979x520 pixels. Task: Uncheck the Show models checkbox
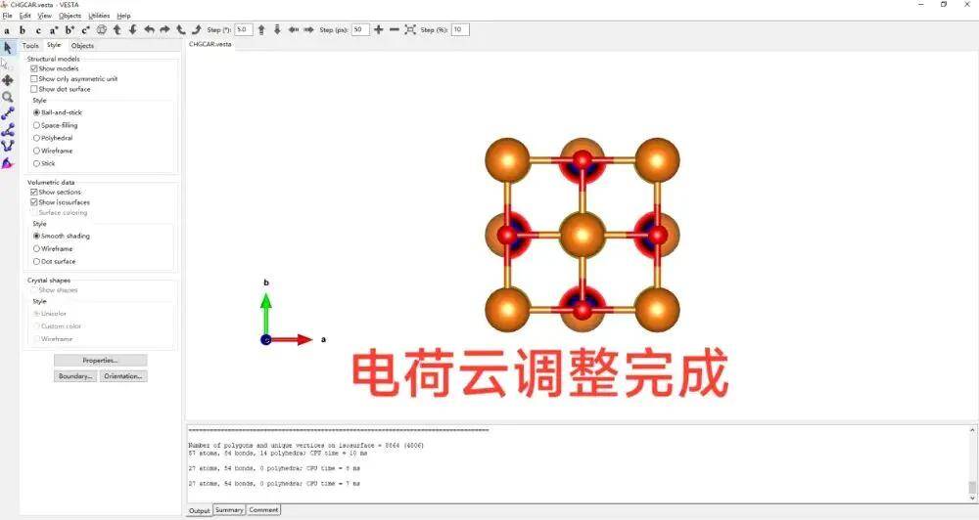tap(35, 68)
